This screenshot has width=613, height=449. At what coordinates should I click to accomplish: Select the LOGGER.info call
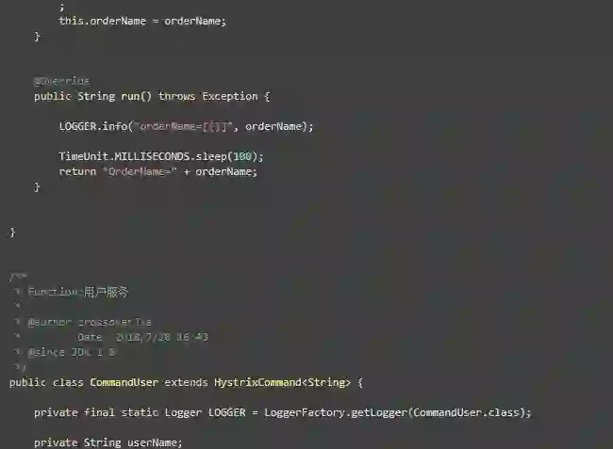[186, 126]
